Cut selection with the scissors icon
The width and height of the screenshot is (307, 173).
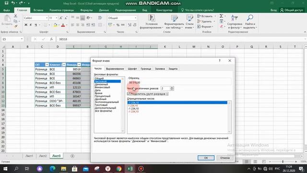(15, 16)
